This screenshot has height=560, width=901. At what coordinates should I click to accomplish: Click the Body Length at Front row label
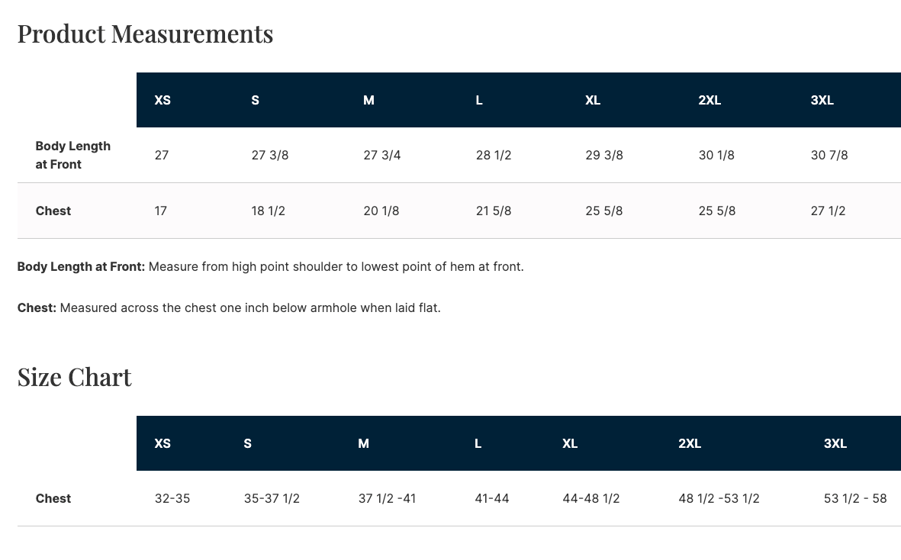tap(72, 155)
